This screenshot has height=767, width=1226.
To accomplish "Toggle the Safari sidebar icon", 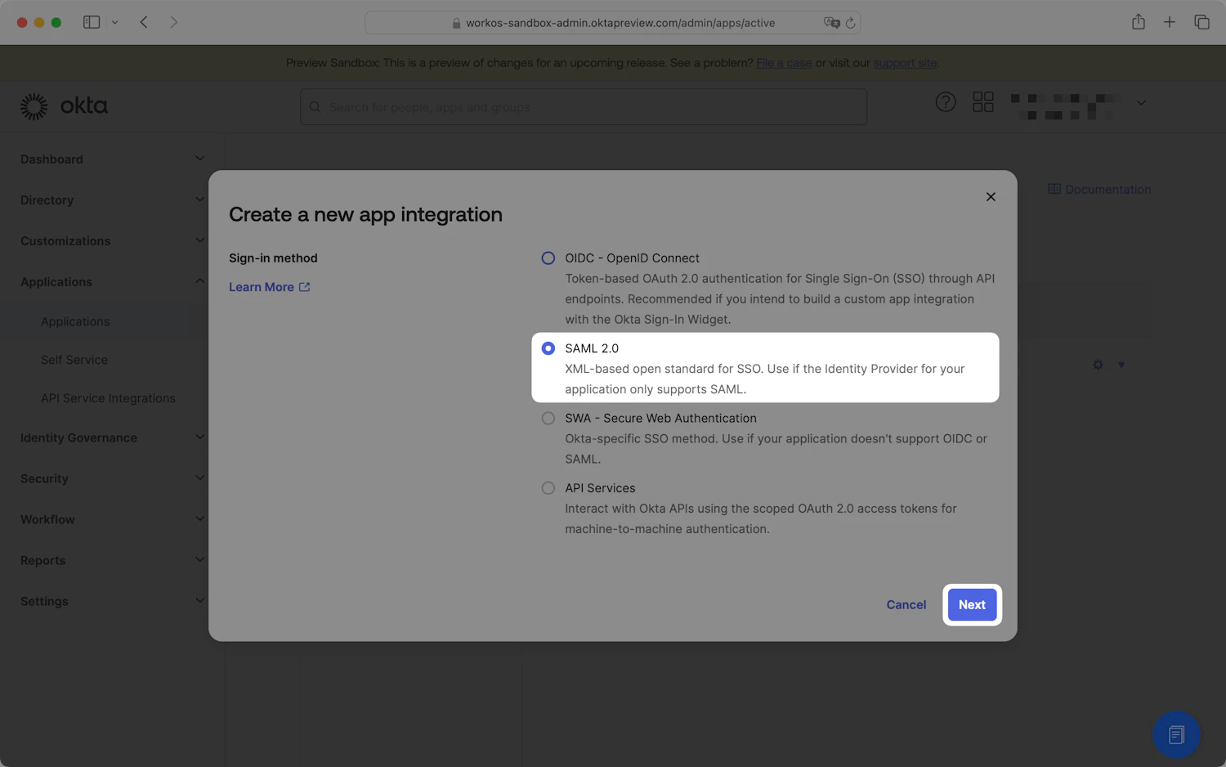I will pyautogui.click(x=92, y=22).
